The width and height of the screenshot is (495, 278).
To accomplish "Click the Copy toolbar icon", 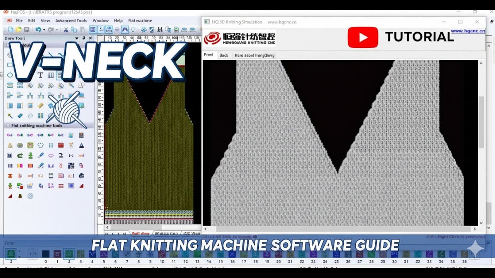I will pos(74,30).
